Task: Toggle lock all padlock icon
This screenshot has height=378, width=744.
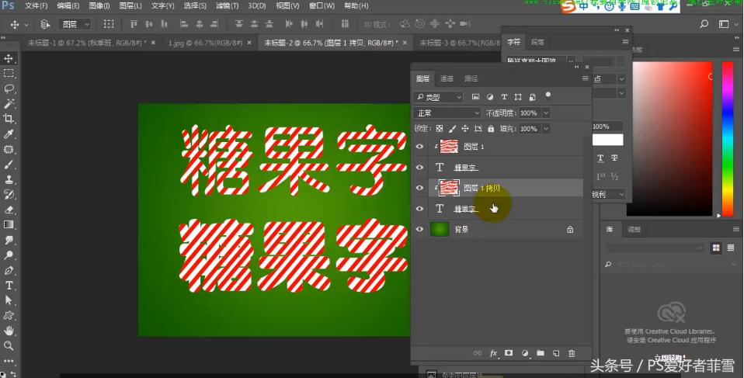Action: click(491, 129)
